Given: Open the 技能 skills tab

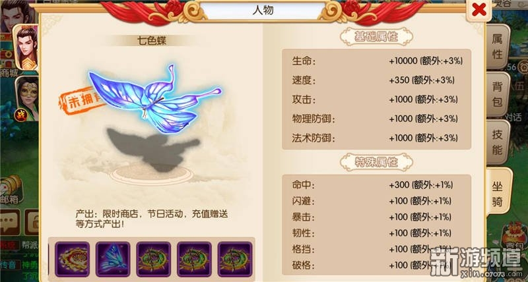Looking at the screenshot, I should pyautogui.click(x=498, y=142).
